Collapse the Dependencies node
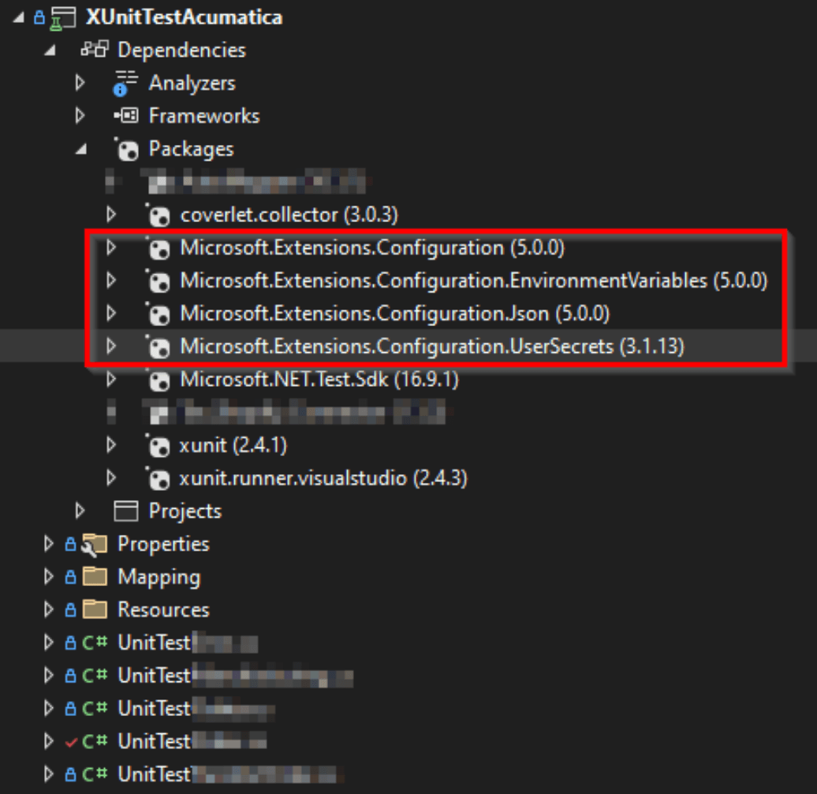Screen dimensions: 817x794 pos(50,50)
